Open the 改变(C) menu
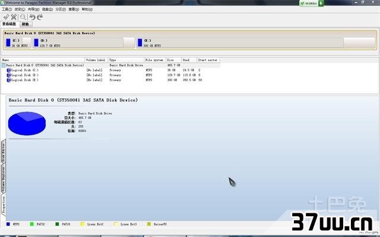The width and height of the screenshot is (380, 237). click(x=20, y=9)
